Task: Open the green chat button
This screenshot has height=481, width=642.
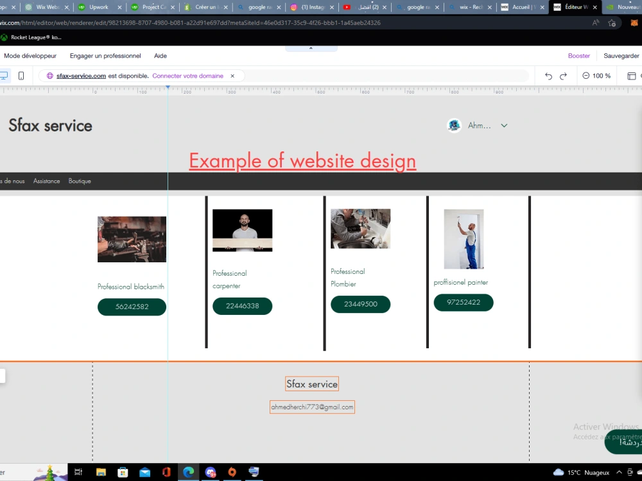Action: pyautogui.click(x=623, y=442)
